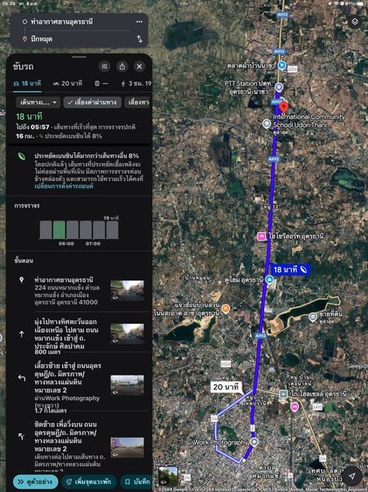Tap the Work Photography marker
The width and height of the screenshot is (368, 492).
pyautogui.click(x=254, y=442)
